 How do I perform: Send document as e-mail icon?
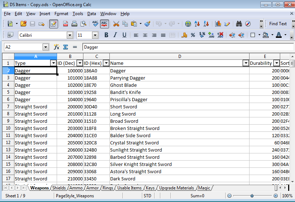[x=42, y=24]
